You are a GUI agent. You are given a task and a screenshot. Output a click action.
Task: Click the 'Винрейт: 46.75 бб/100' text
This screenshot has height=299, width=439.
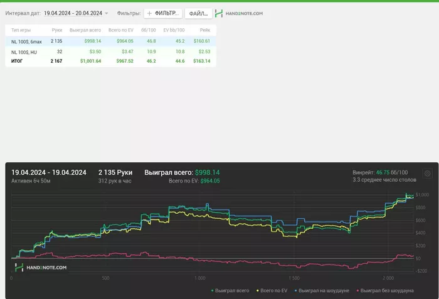click(x=380, y=172)
